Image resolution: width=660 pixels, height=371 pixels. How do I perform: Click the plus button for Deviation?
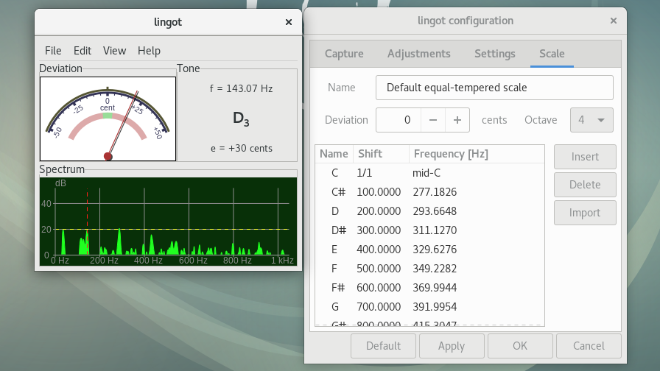(457, 120)
